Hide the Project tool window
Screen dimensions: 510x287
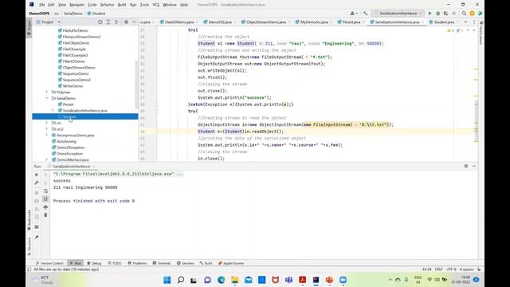click(134, 22)
